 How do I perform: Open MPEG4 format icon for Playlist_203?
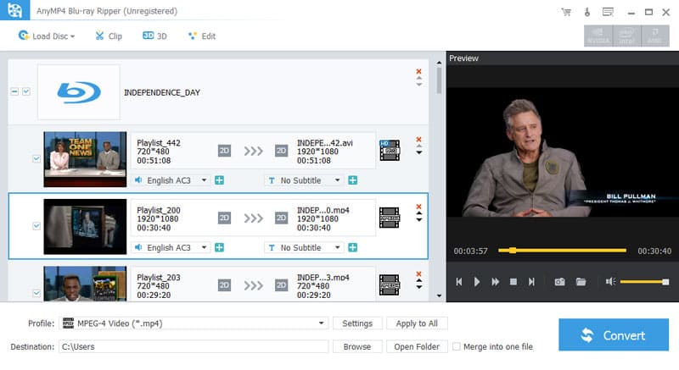click(390, 285)
